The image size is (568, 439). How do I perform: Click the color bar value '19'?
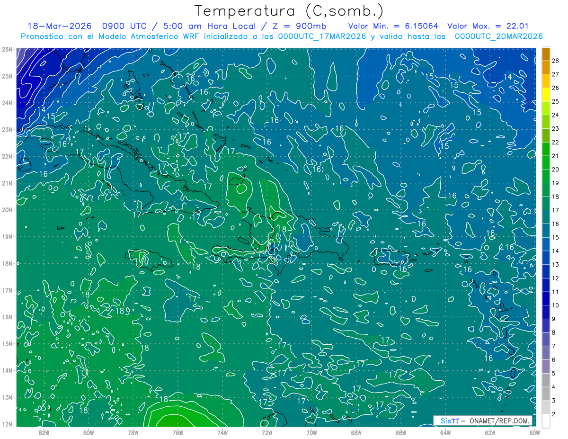tap(556, 183)
